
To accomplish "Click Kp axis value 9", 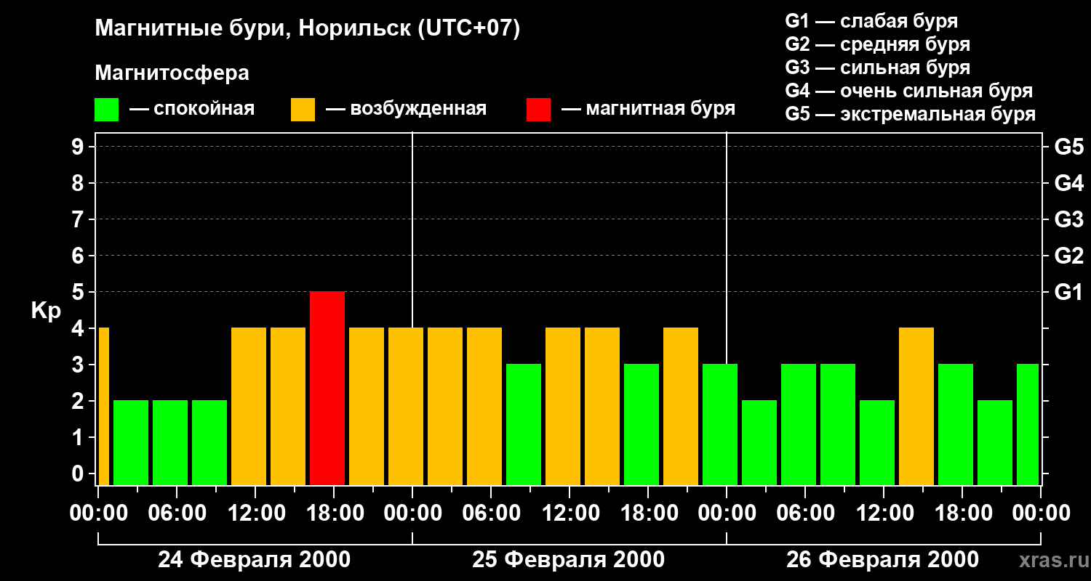I will pyautogui.click(x=79, y=147).
